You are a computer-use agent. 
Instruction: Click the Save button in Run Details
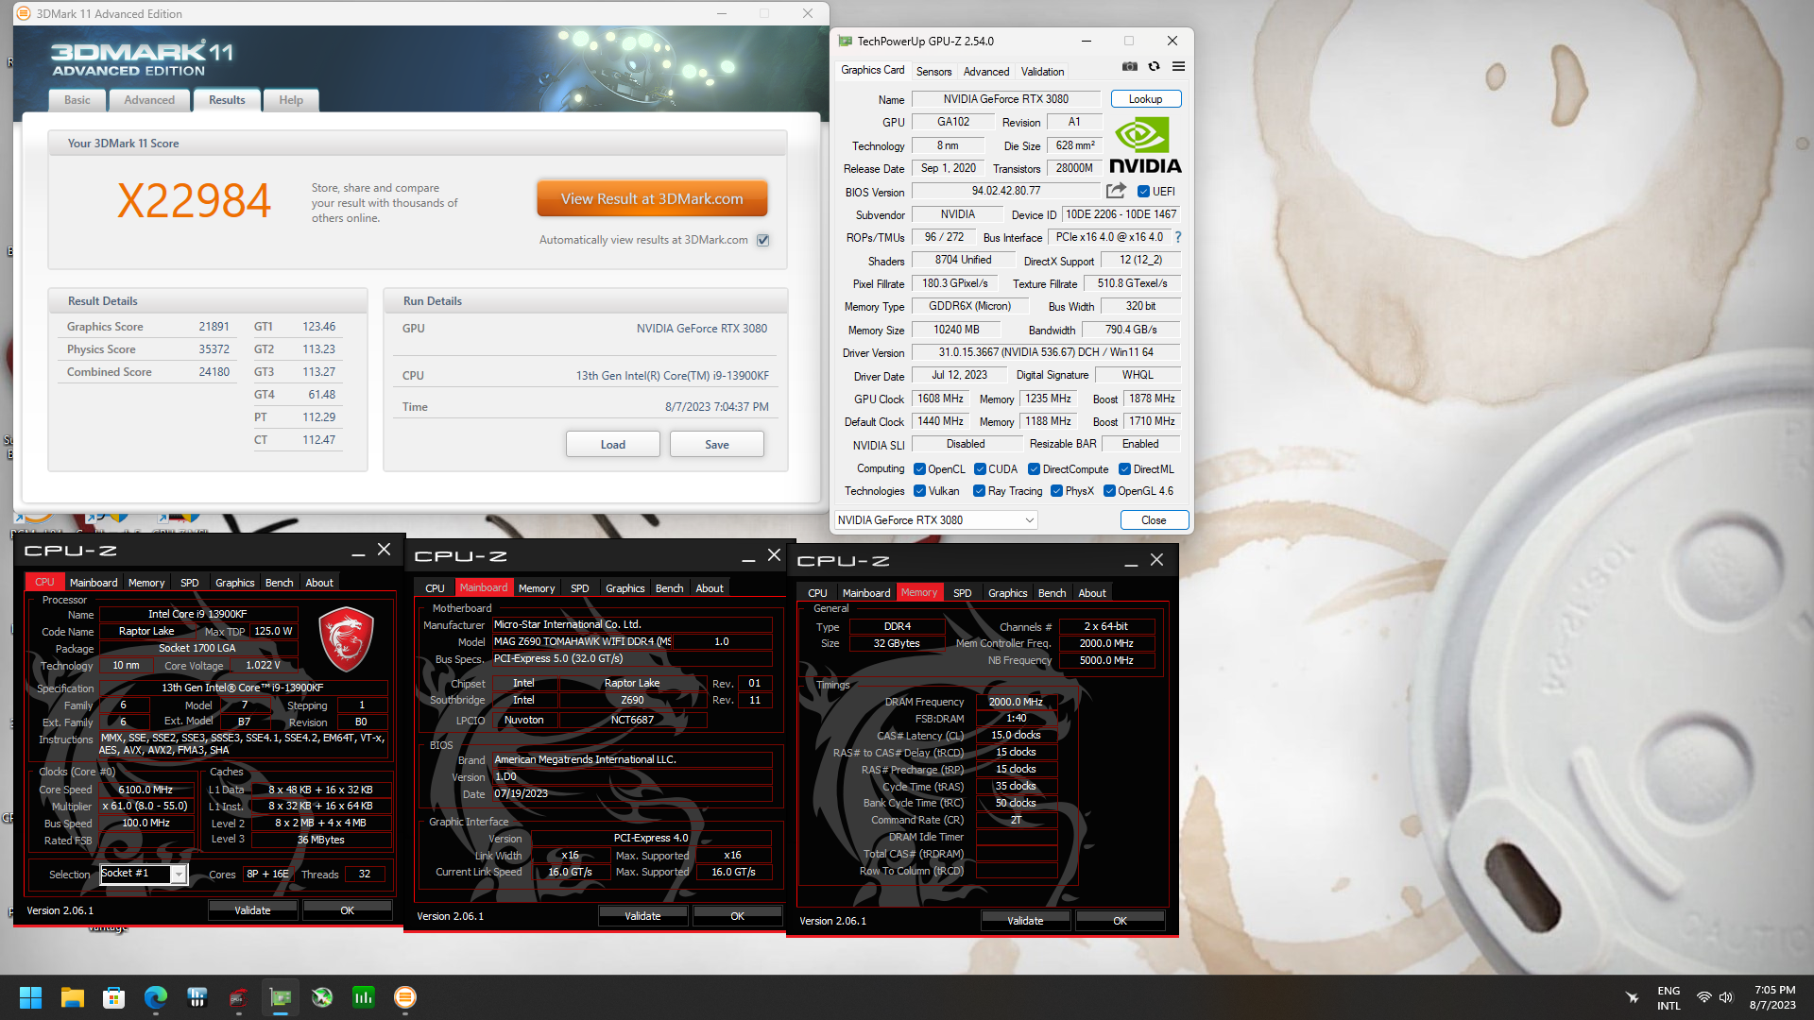point(717,445)
